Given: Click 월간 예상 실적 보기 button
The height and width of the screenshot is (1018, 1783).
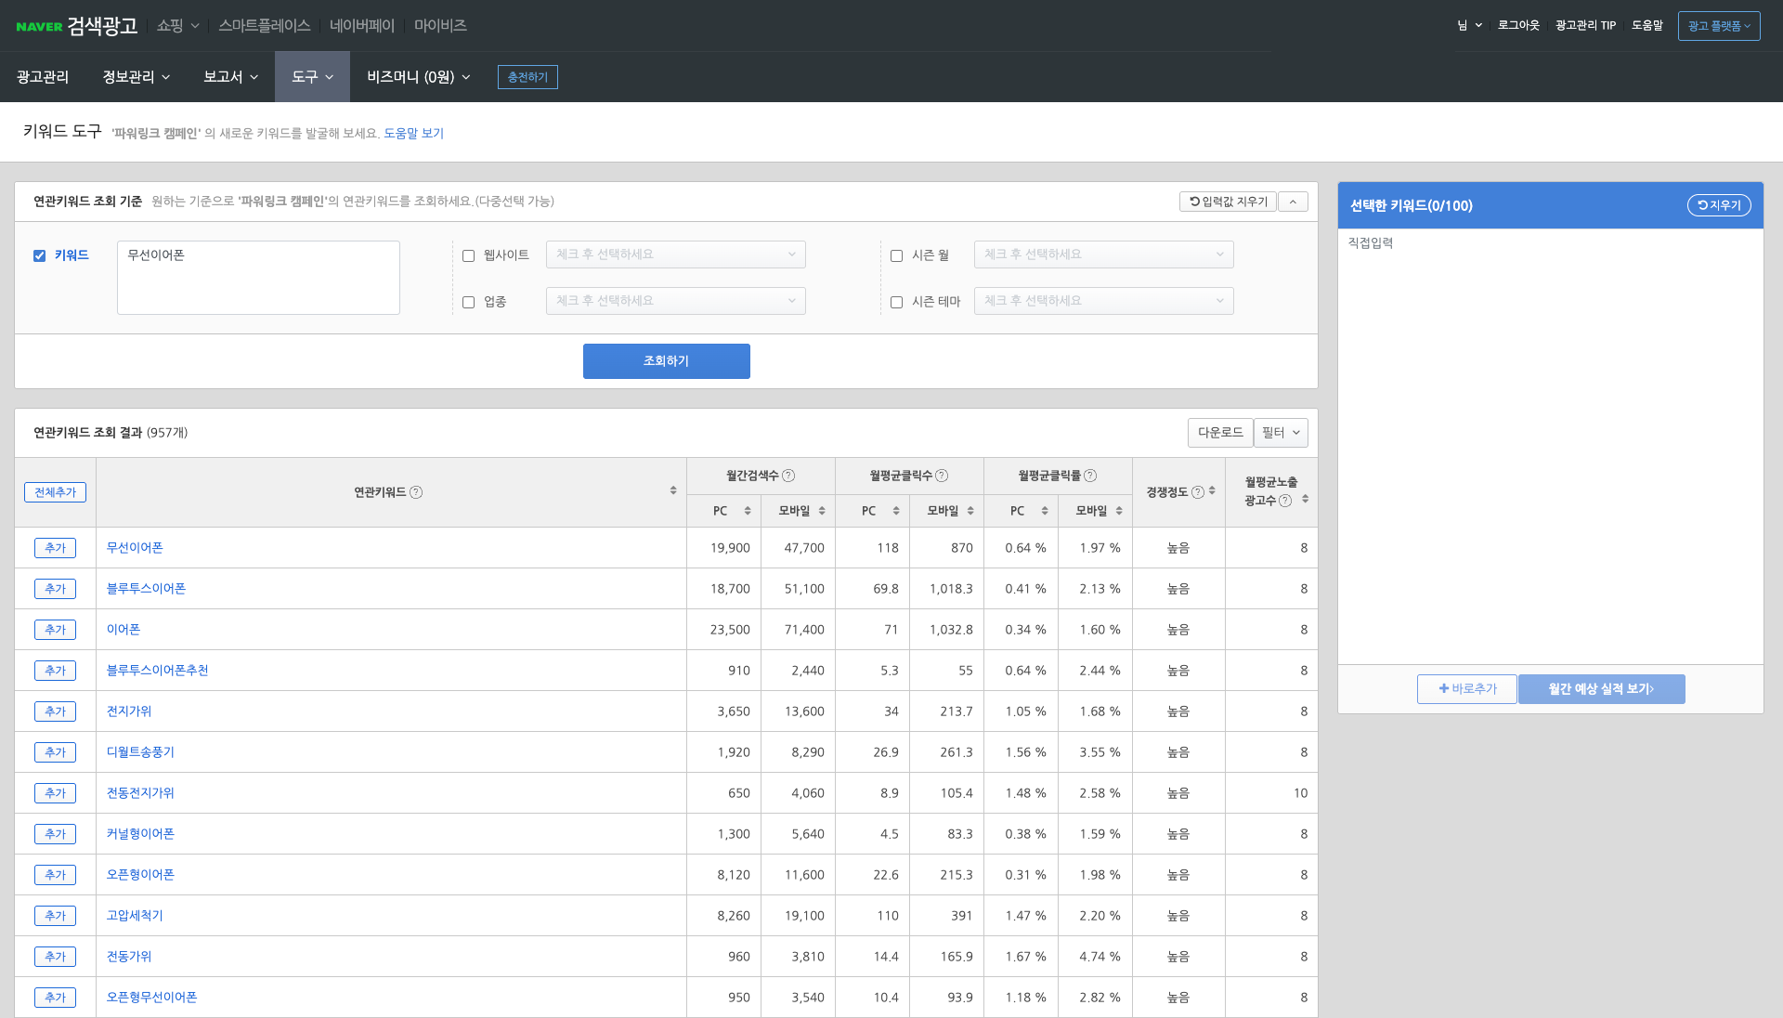Looking at the screenshot, I should click(x=1602, y=689).
